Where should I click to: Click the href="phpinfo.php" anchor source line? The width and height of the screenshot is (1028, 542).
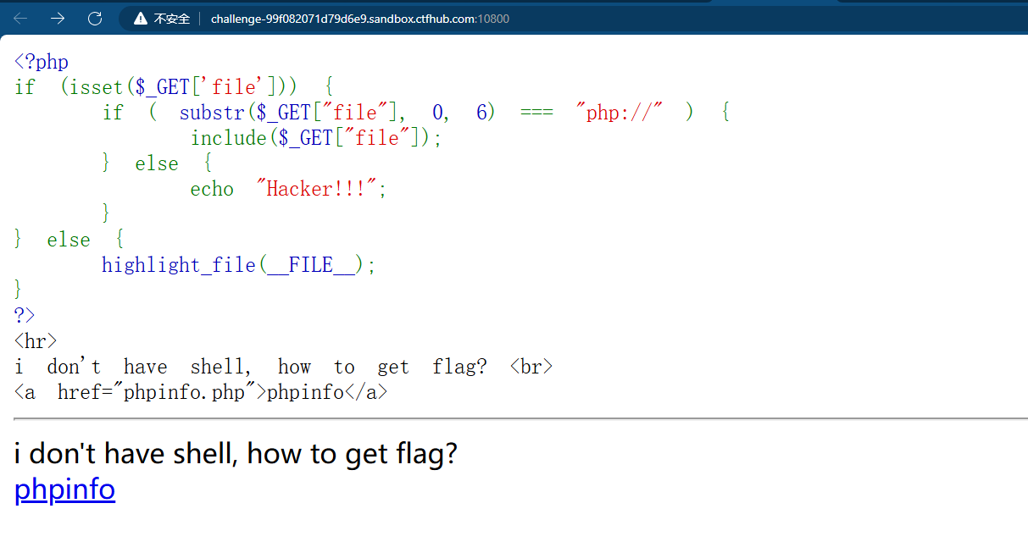(201, 392)
